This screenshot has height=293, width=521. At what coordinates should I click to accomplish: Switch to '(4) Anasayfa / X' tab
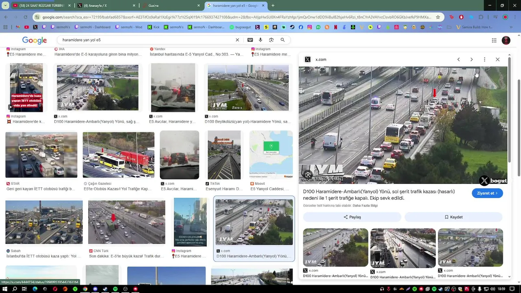coord(107,5)
